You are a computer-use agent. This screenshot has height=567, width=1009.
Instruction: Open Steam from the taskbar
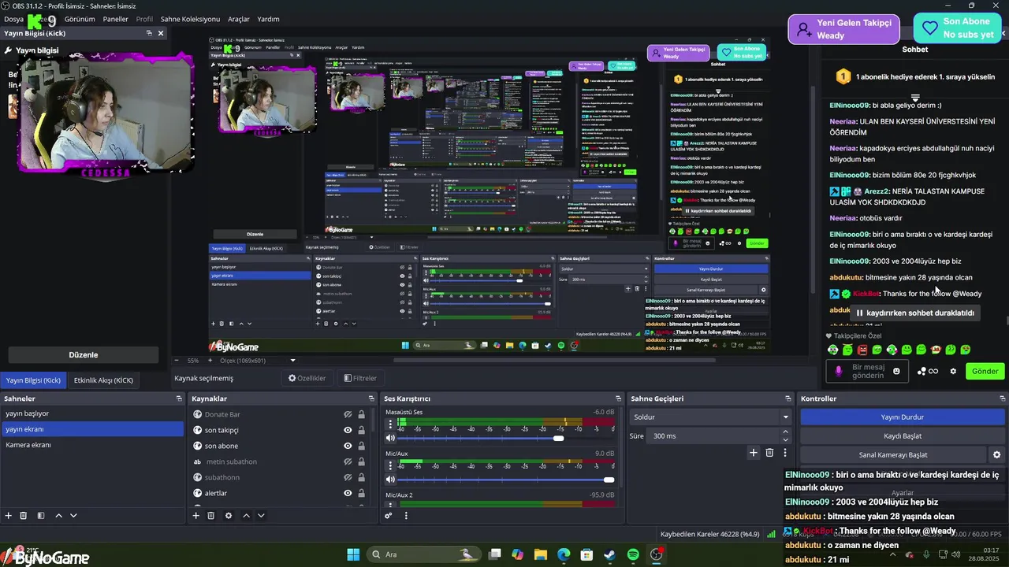click(x=609, y=554)
